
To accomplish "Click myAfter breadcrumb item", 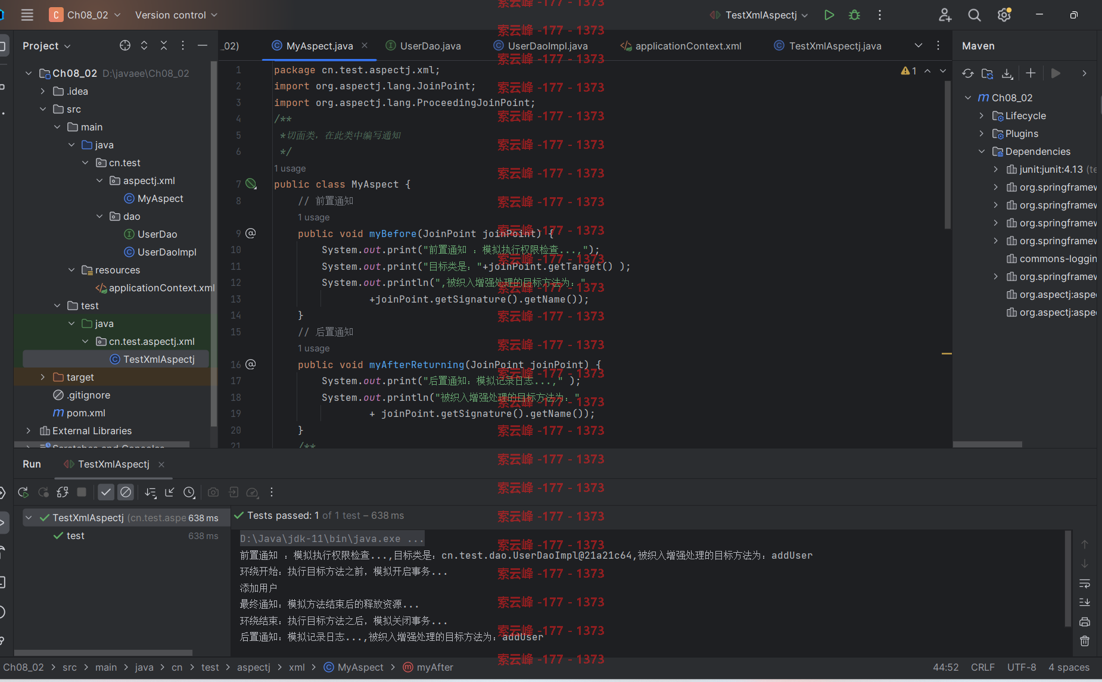I will click(x=428, y=667).
